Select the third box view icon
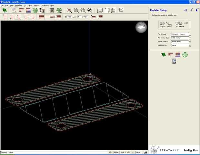 [114, 10]
